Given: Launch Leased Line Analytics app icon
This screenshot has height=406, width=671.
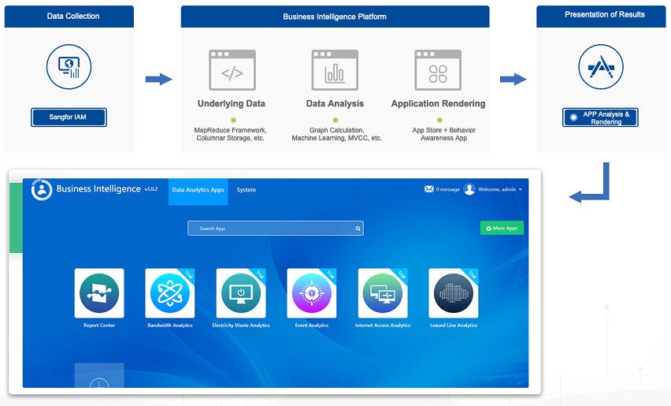Looking at the screenshot, I should click(x=453, y=293).
